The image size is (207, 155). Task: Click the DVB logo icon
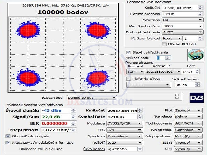click(x=197, y=98)
